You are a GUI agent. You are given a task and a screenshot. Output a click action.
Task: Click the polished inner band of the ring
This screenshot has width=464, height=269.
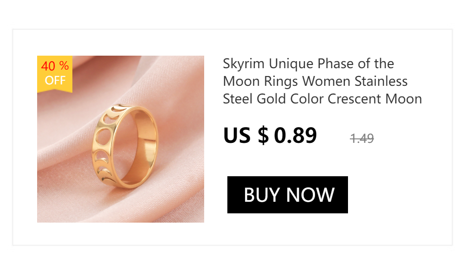pos(144,148)
